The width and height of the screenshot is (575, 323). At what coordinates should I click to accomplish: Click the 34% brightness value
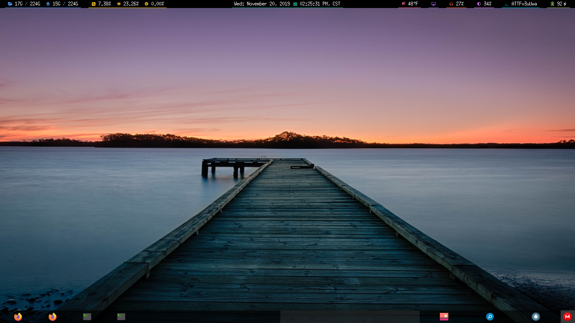487,4
